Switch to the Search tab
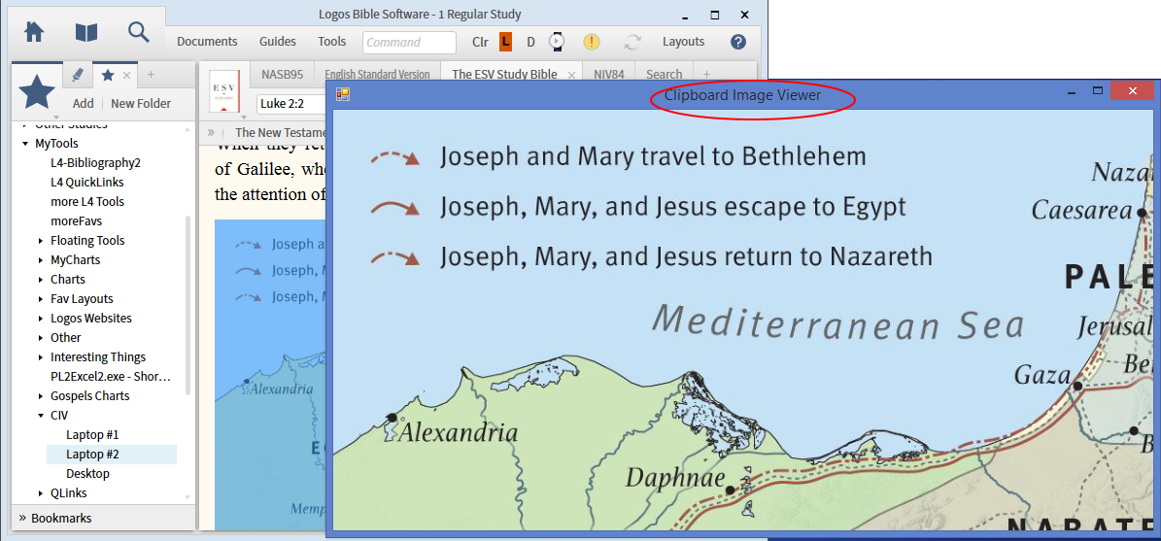 tap(665, 74)
